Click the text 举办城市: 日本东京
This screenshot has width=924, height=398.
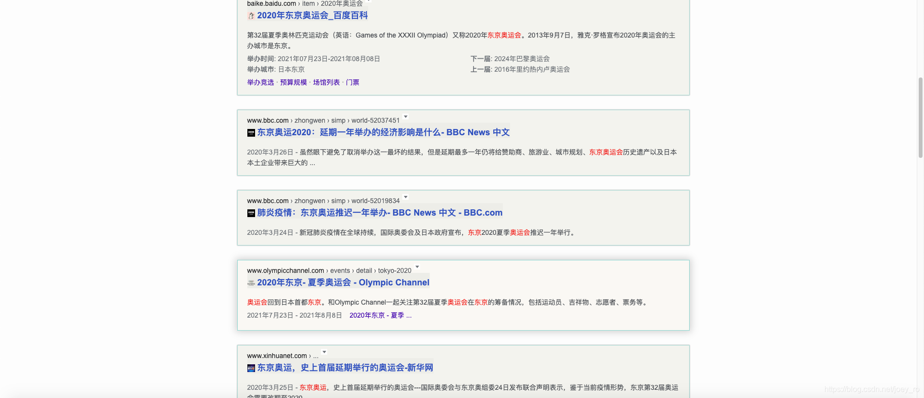click(276, 69)
